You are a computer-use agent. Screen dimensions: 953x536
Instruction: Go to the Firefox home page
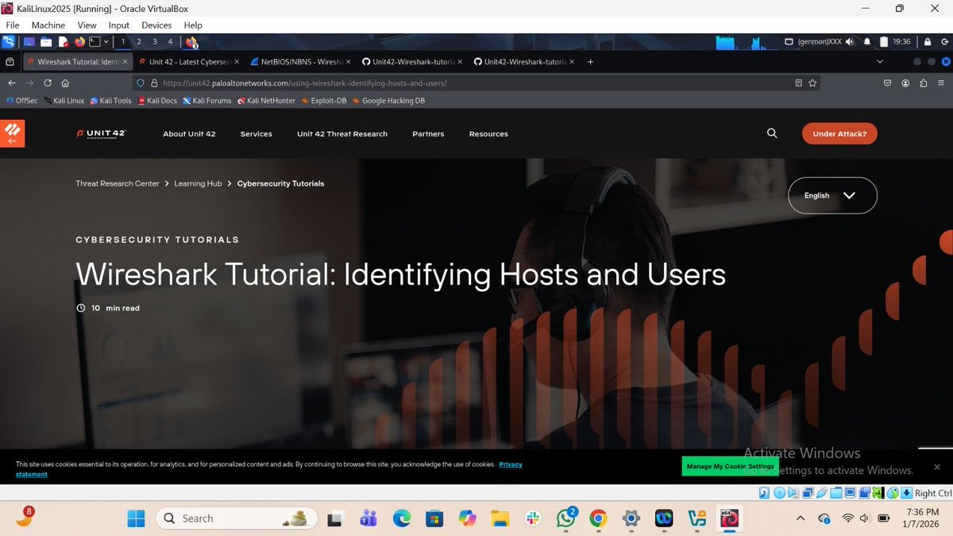click(65, 83)
